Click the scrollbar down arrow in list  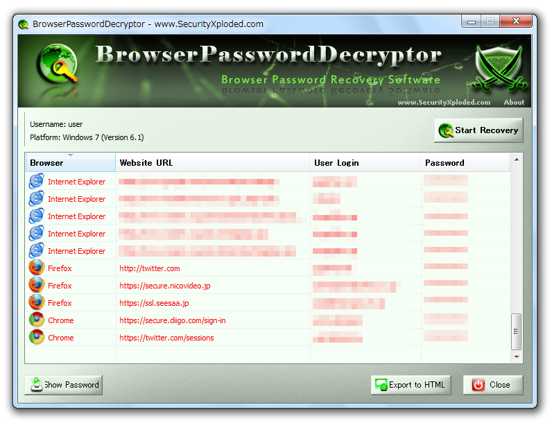click(x=517, y=357)
